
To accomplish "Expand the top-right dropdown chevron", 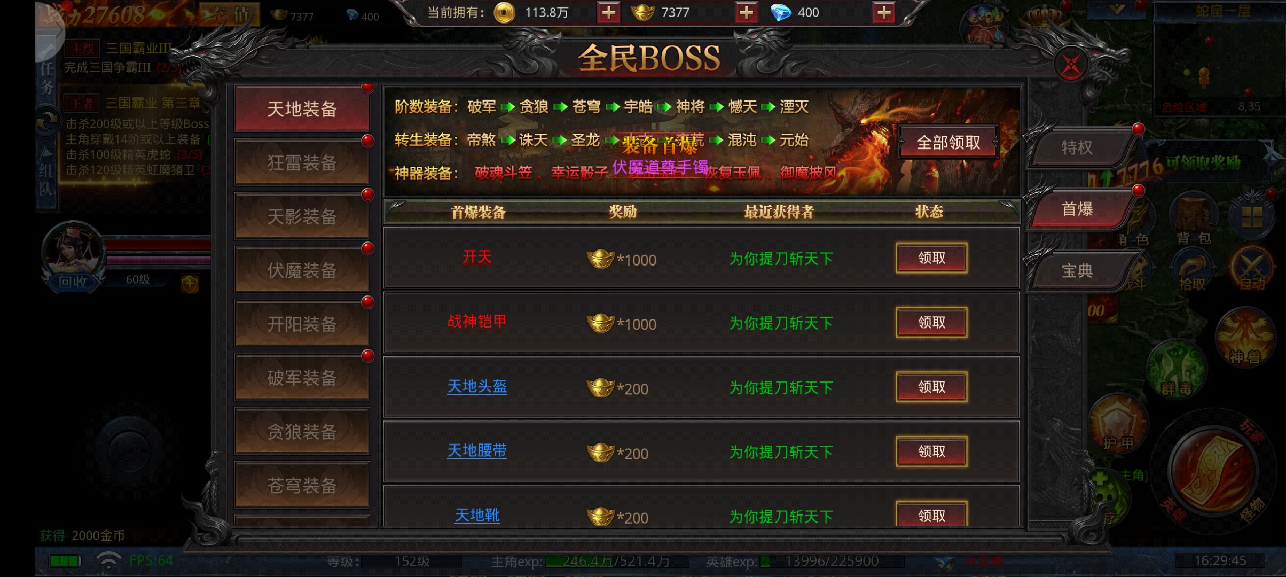I will (1116, 9).
